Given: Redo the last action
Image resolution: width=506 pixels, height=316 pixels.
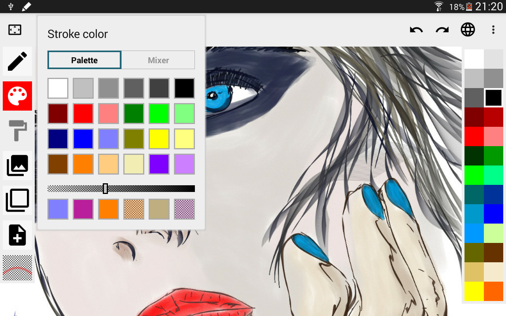Looking at the screenshot, I should (x=442, y=29).
